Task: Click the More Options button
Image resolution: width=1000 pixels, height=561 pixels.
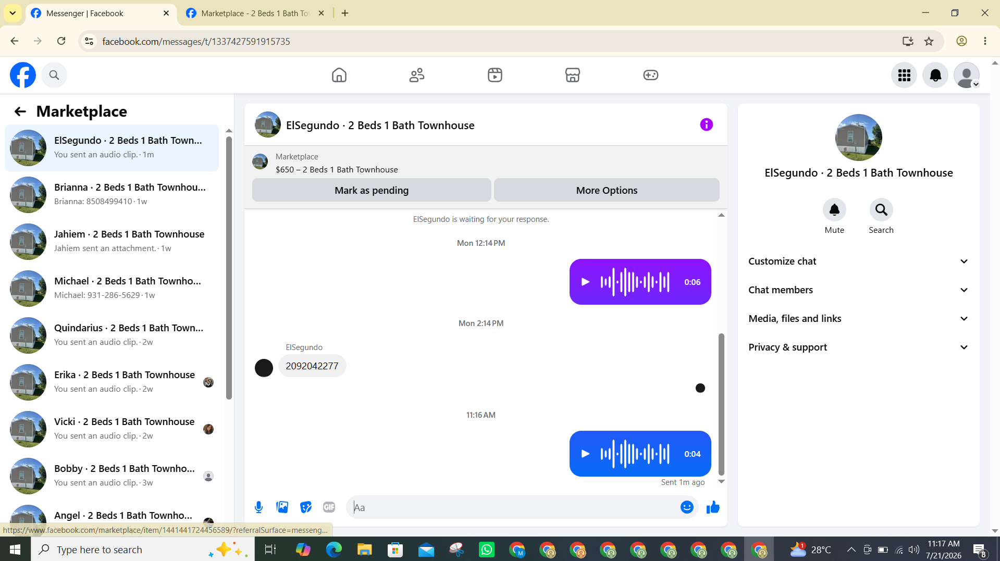Action: [607, 190]
